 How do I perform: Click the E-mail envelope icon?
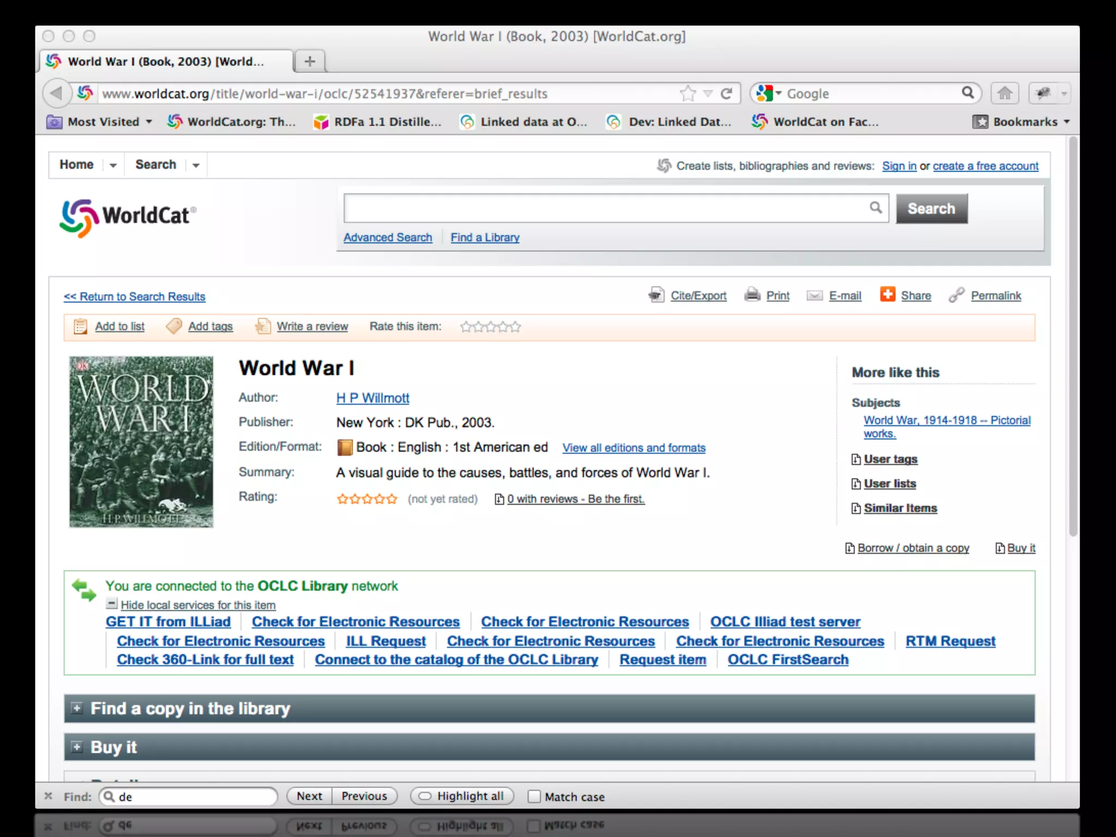pyautogui.click(x=814, y=295)
